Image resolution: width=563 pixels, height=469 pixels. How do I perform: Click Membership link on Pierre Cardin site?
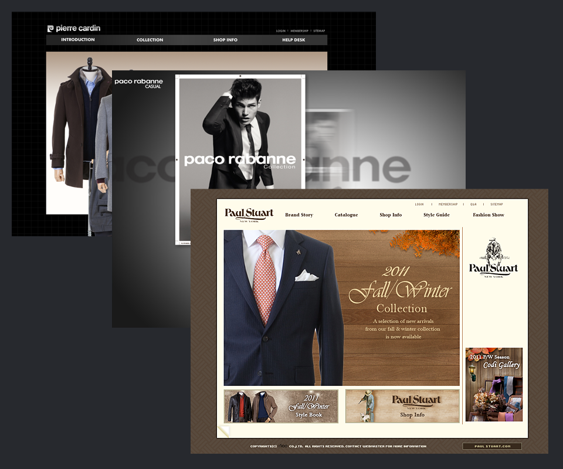tap(300, 31)
